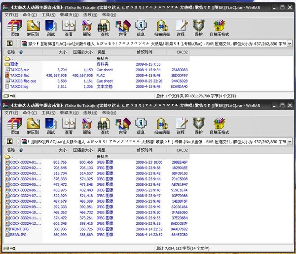This screenshot has height=254, width=296.
Task: Open 收藏夹(O) menu in bottom window
Action: click(69, 113)
